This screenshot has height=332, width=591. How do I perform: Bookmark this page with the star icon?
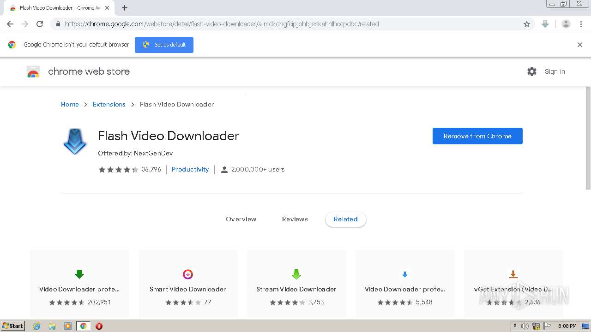(x=527, y=24)
